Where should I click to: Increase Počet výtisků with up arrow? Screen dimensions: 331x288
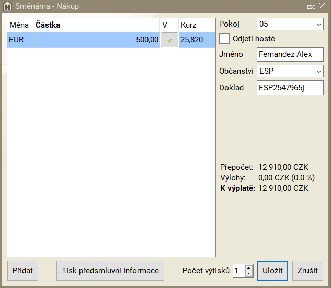(249, 268)
